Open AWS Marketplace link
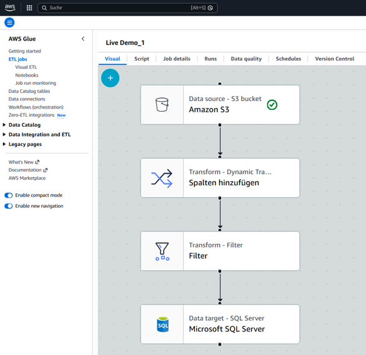 pos(27,178)
